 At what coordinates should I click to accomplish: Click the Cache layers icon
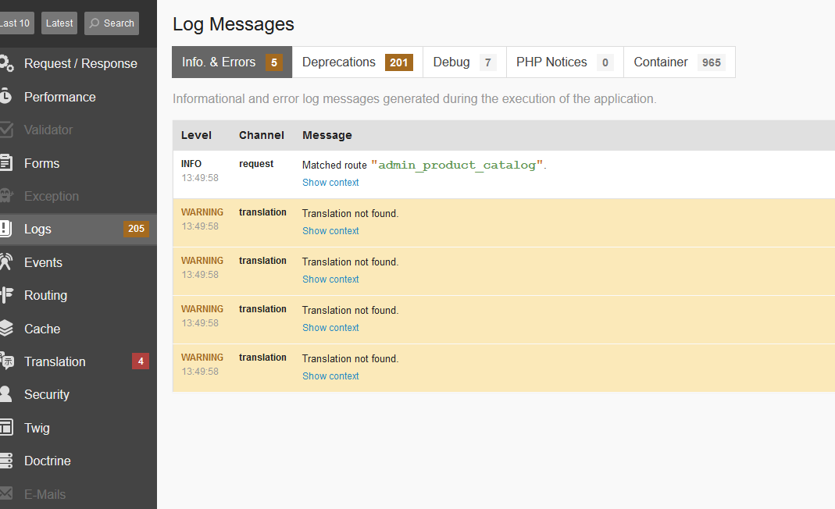(x=5, y=329)
